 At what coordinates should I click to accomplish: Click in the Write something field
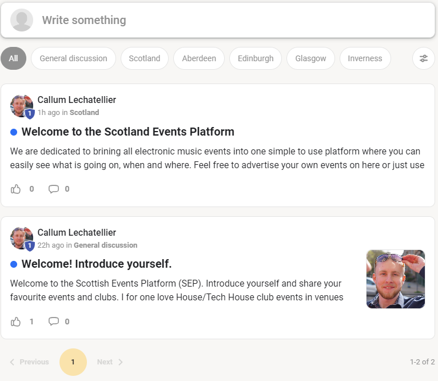229,20
